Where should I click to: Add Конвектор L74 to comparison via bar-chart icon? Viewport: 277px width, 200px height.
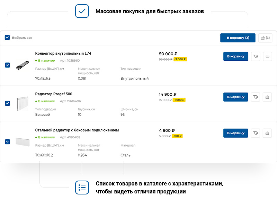(x=267, y=56)
